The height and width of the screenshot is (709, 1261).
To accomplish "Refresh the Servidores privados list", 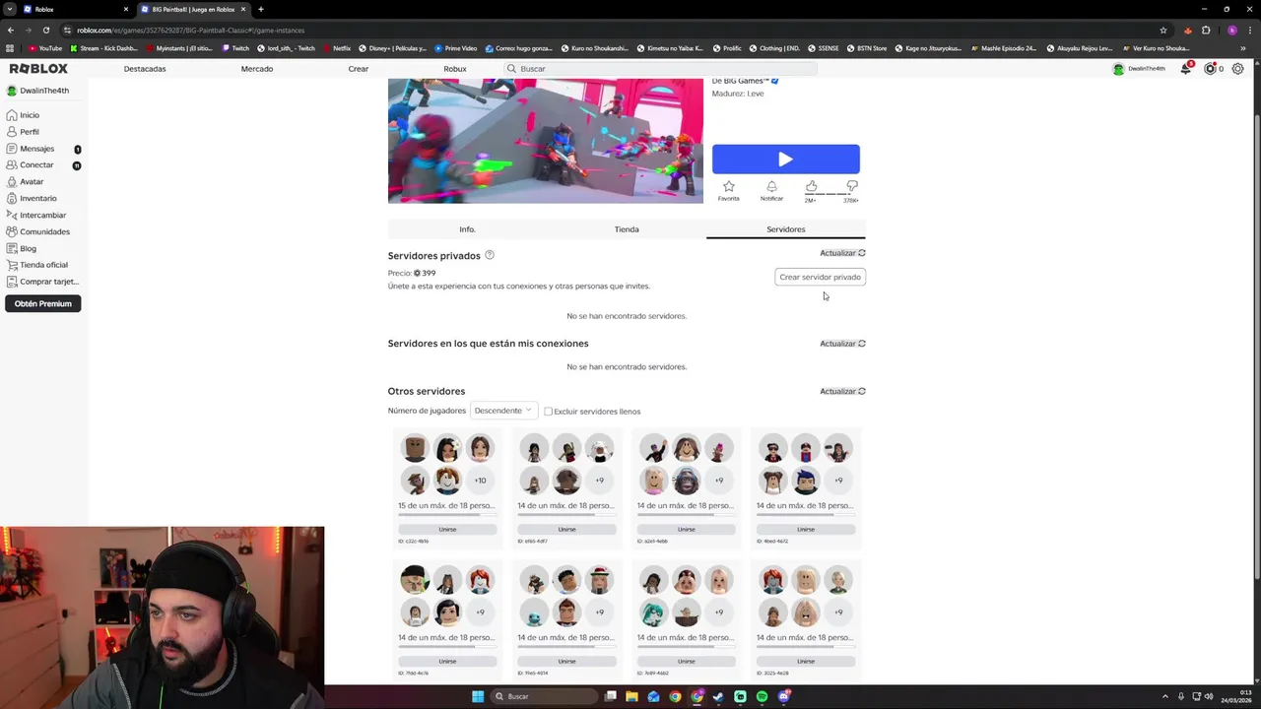I will tap(842, 253).
